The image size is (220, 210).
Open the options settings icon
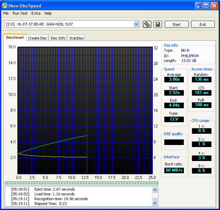click(147, 25)
